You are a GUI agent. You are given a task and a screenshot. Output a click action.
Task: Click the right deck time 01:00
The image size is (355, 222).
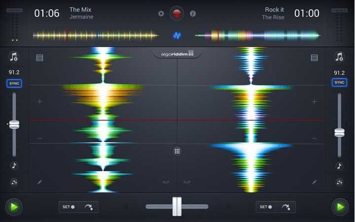click(x=307, y=13)
